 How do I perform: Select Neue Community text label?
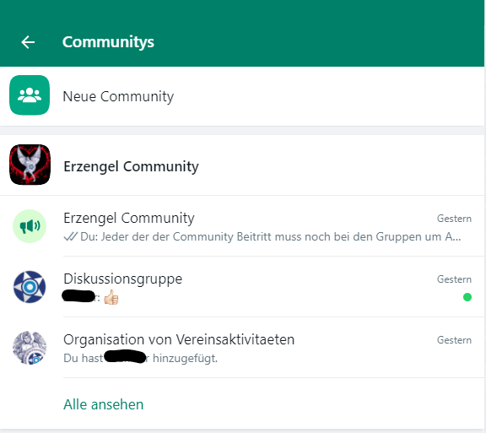(118, 96)
